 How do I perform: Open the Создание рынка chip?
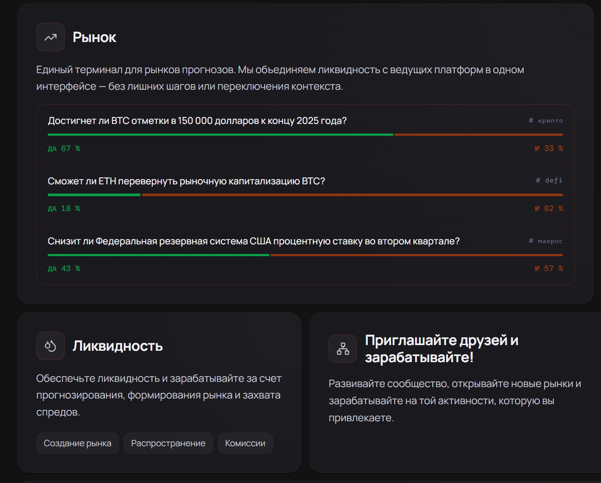coord(77,443)
